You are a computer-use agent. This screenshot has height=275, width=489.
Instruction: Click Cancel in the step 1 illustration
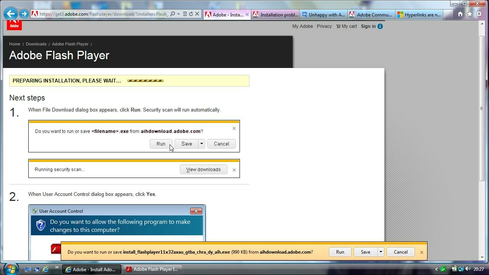point(221,144)
